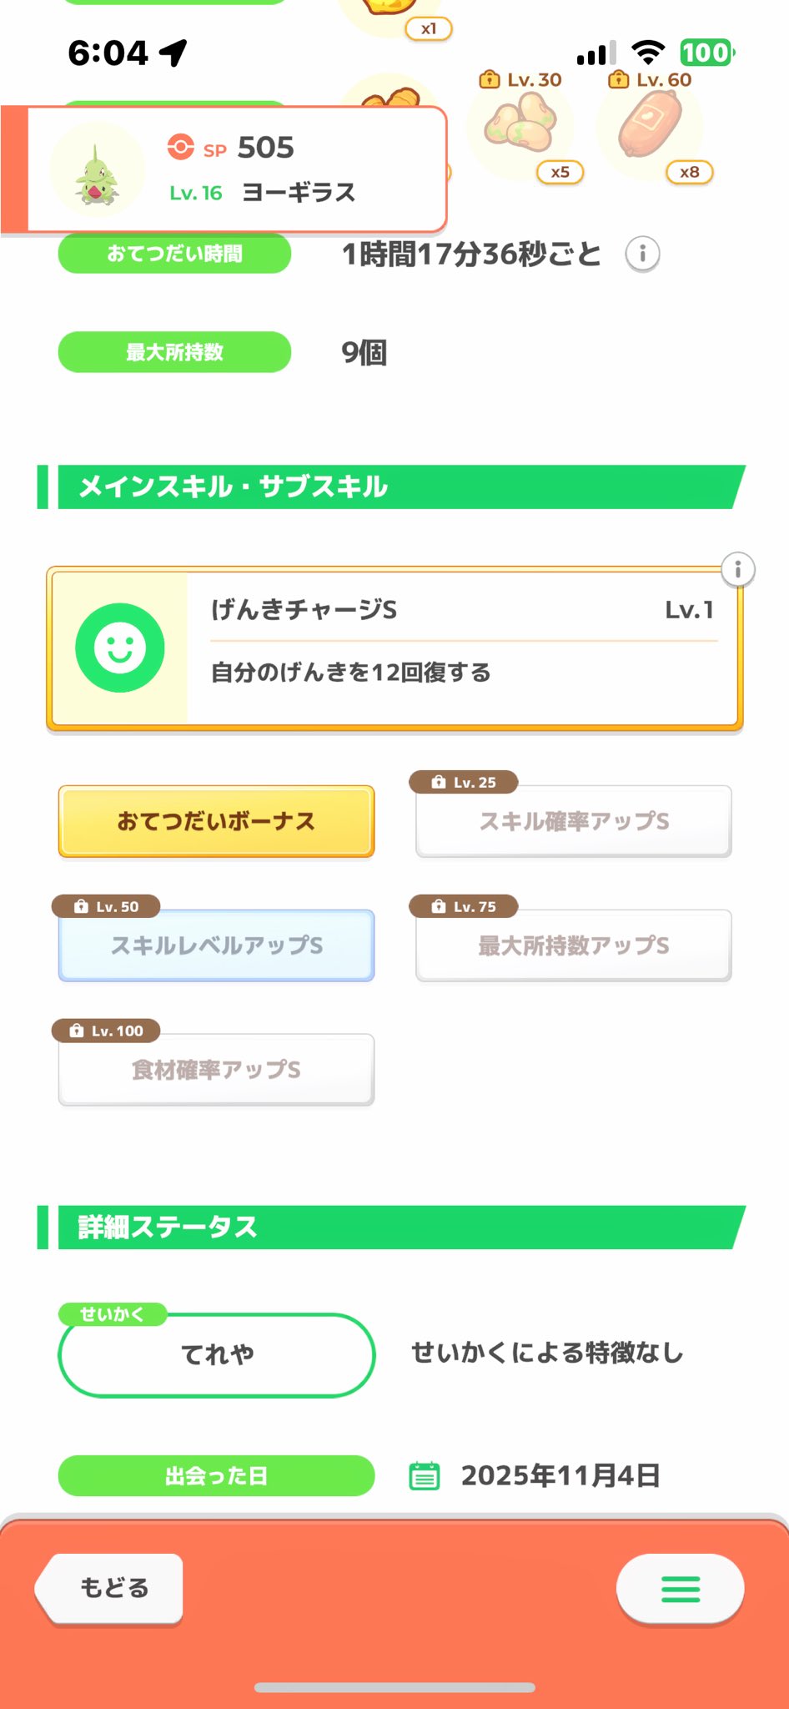Select the おてつだいボーナス sub skill

(216, 821)
